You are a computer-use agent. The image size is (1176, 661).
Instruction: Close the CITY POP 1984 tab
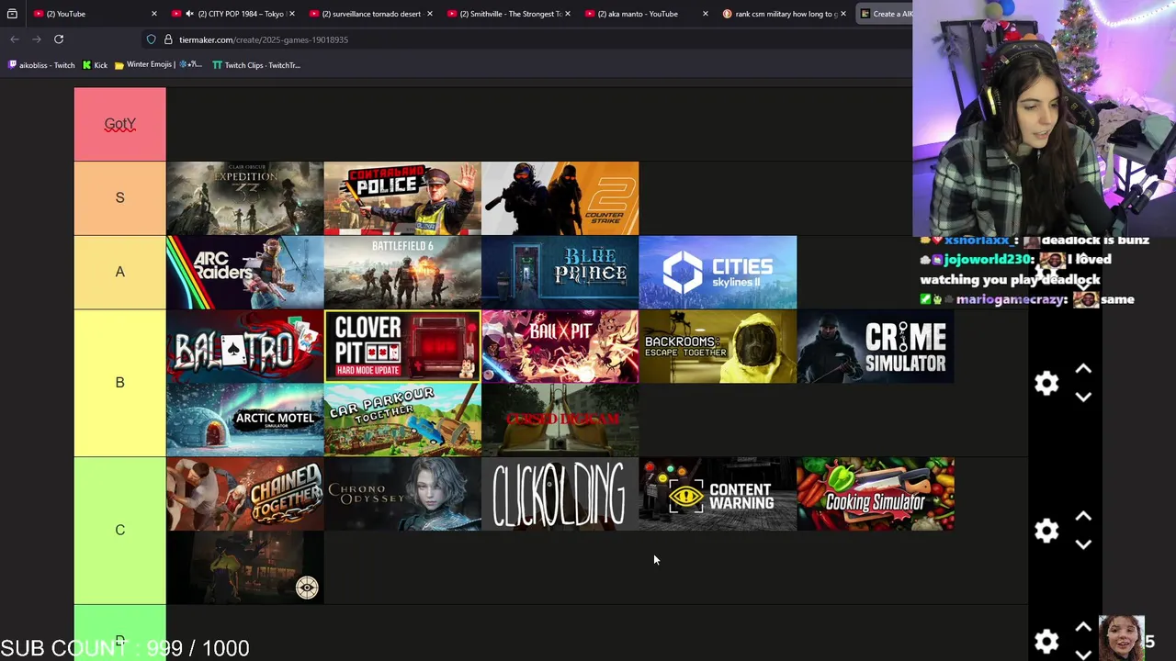[292, 14]
